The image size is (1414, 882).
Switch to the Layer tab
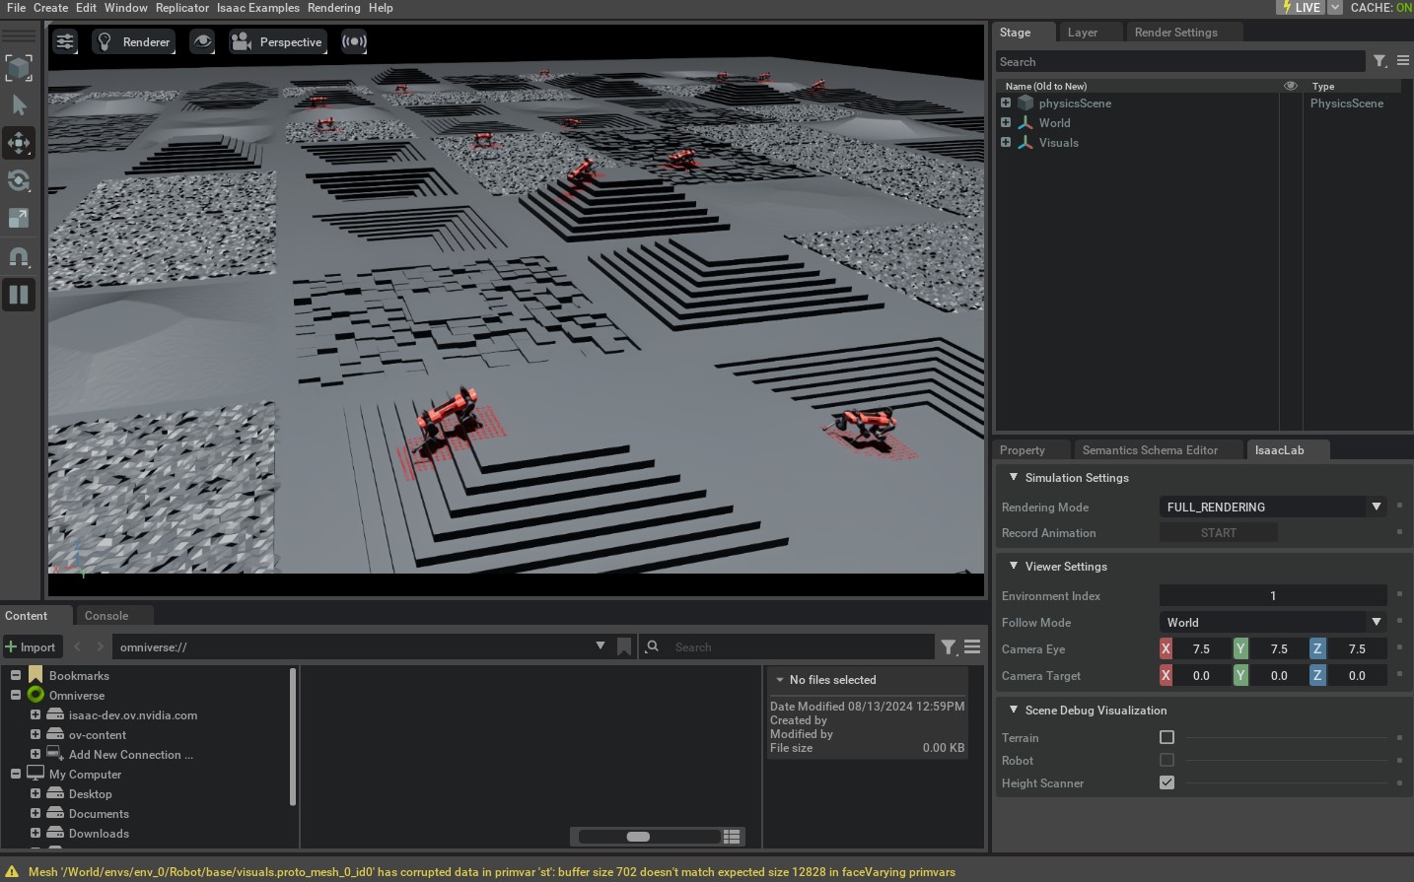[1083, 33]
